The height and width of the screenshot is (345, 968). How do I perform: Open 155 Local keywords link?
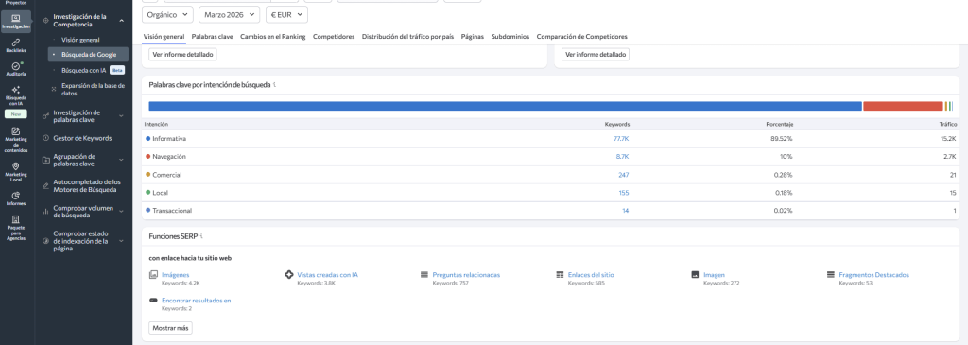coord(624,193)
